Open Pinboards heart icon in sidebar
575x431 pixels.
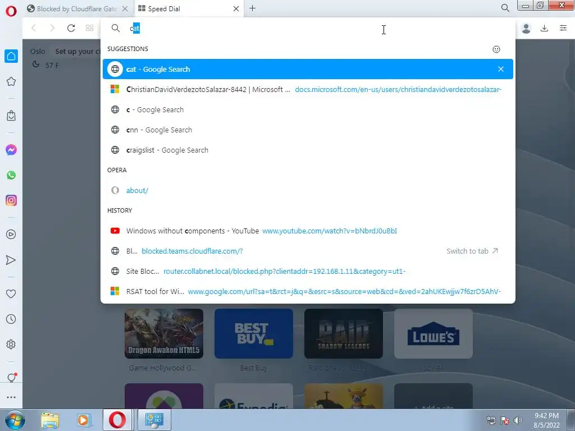(x=11, y=294)
